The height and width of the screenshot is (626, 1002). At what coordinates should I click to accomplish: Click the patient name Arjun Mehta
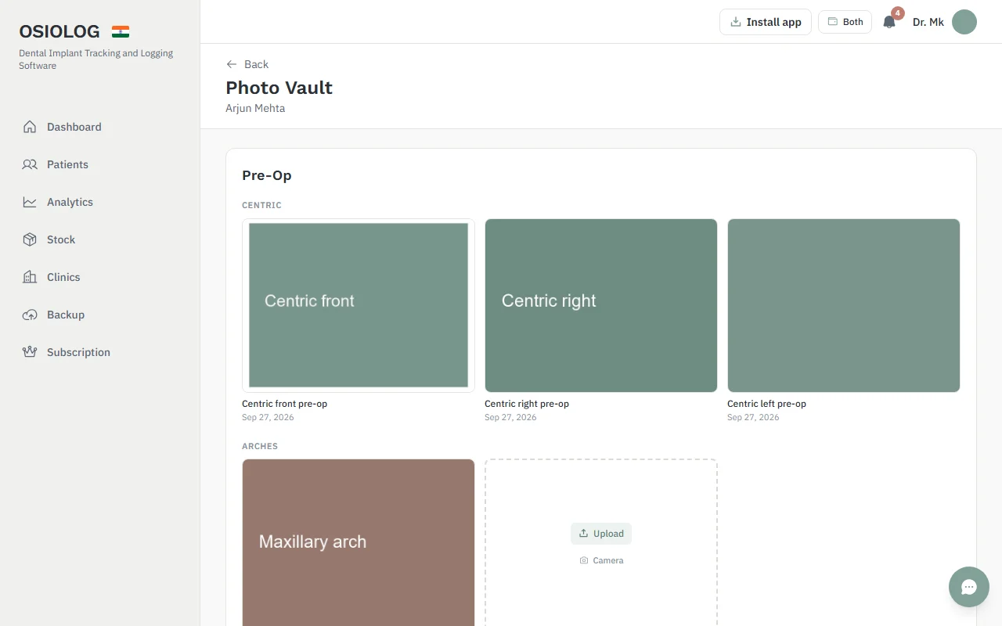click(255, 108)
